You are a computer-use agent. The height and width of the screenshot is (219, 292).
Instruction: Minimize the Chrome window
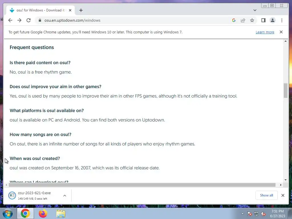tap(265, 6)
